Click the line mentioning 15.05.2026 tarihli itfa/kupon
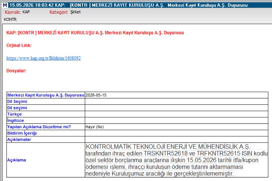The height and width of the screenshot is (181, 272). pos(172,160)
